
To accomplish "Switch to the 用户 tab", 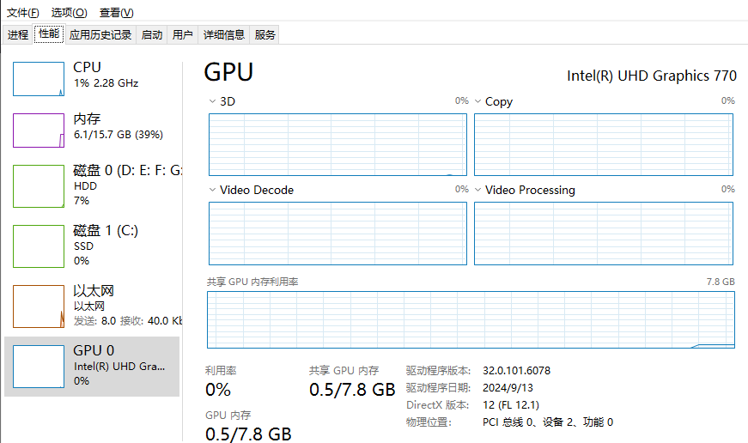I will [x=182, y=35].
